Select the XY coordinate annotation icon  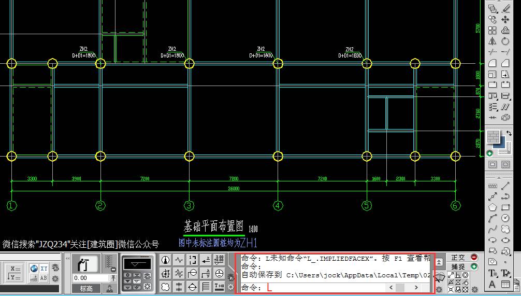[x=44, y=268]
